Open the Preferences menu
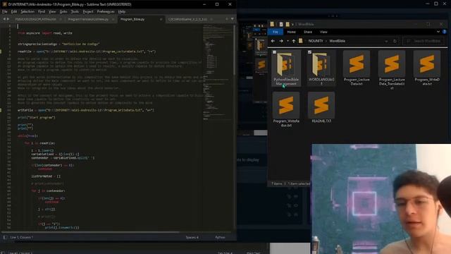Screen dimensions: 451x254 pyautogui.click(x=106, y=11)
